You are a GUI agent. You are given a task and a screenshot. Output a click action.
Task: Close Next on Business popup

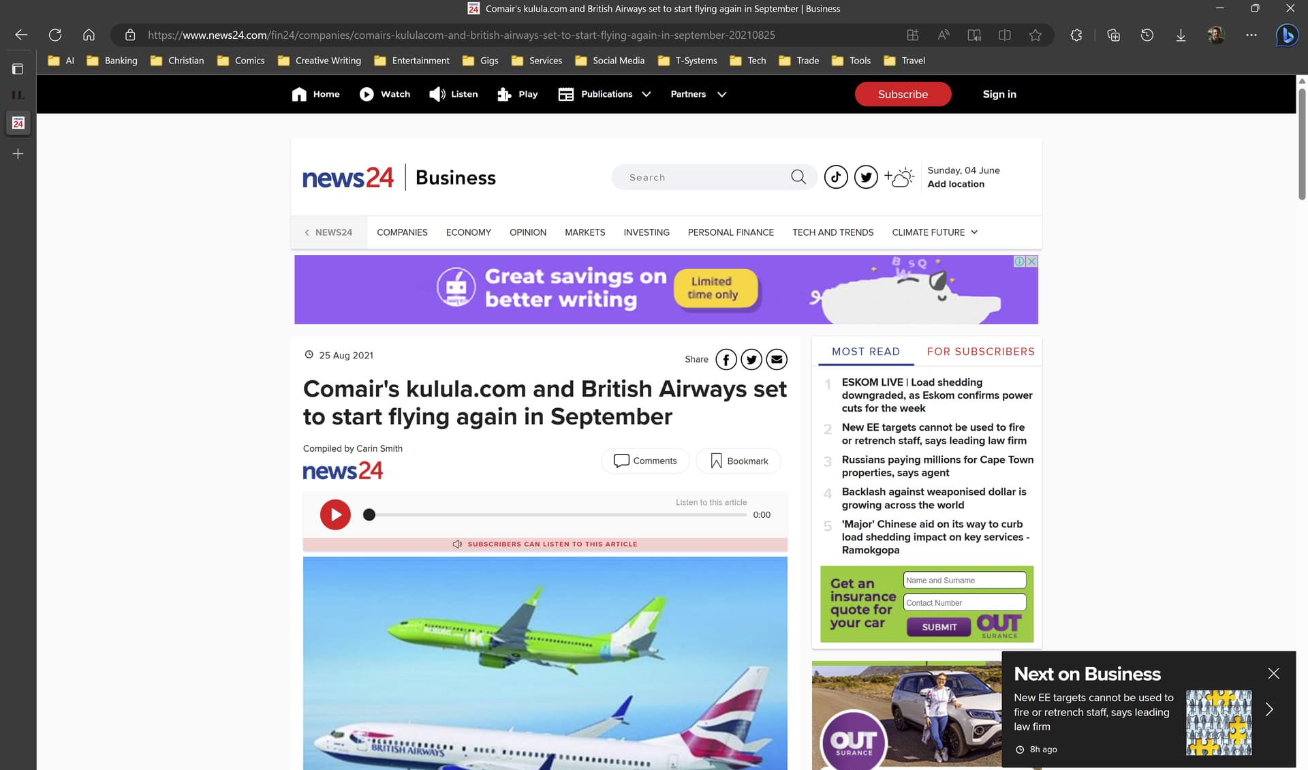tap(1273, 673)
